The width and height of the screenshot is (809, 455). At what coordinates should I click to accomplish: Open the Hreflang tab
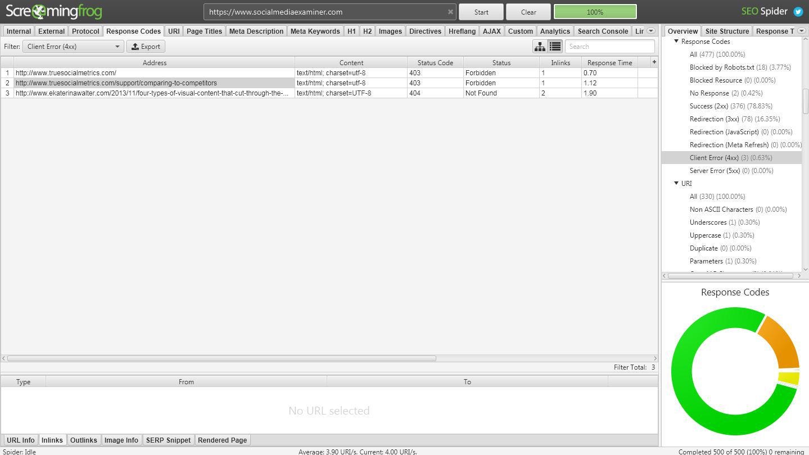[x=462, y=31]
